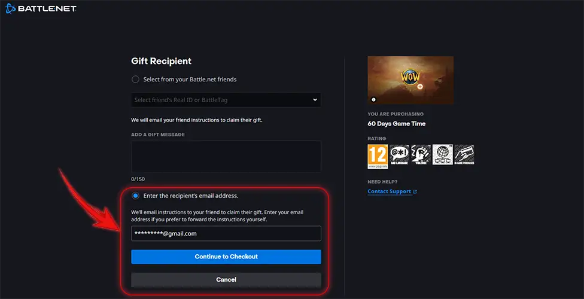The image size is (584, 299).
Task: Click inside the gift message box
Action: tap(226, 157)
